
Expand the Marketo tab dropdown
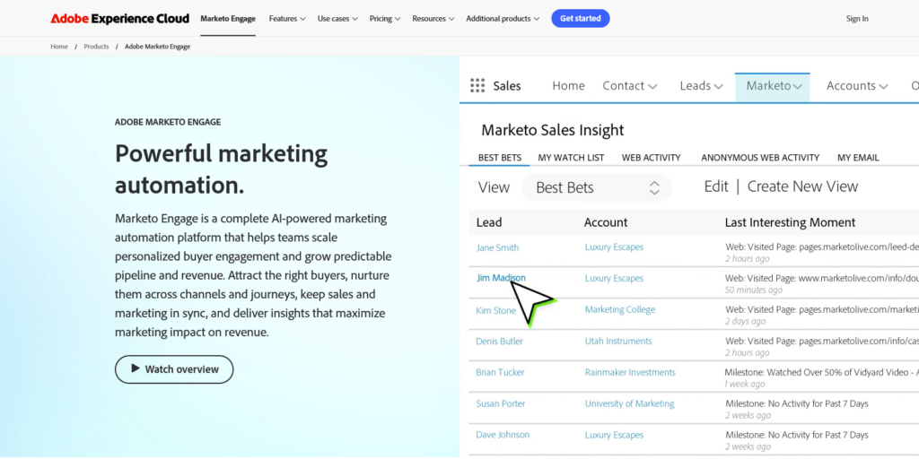[x=774, y=86]
